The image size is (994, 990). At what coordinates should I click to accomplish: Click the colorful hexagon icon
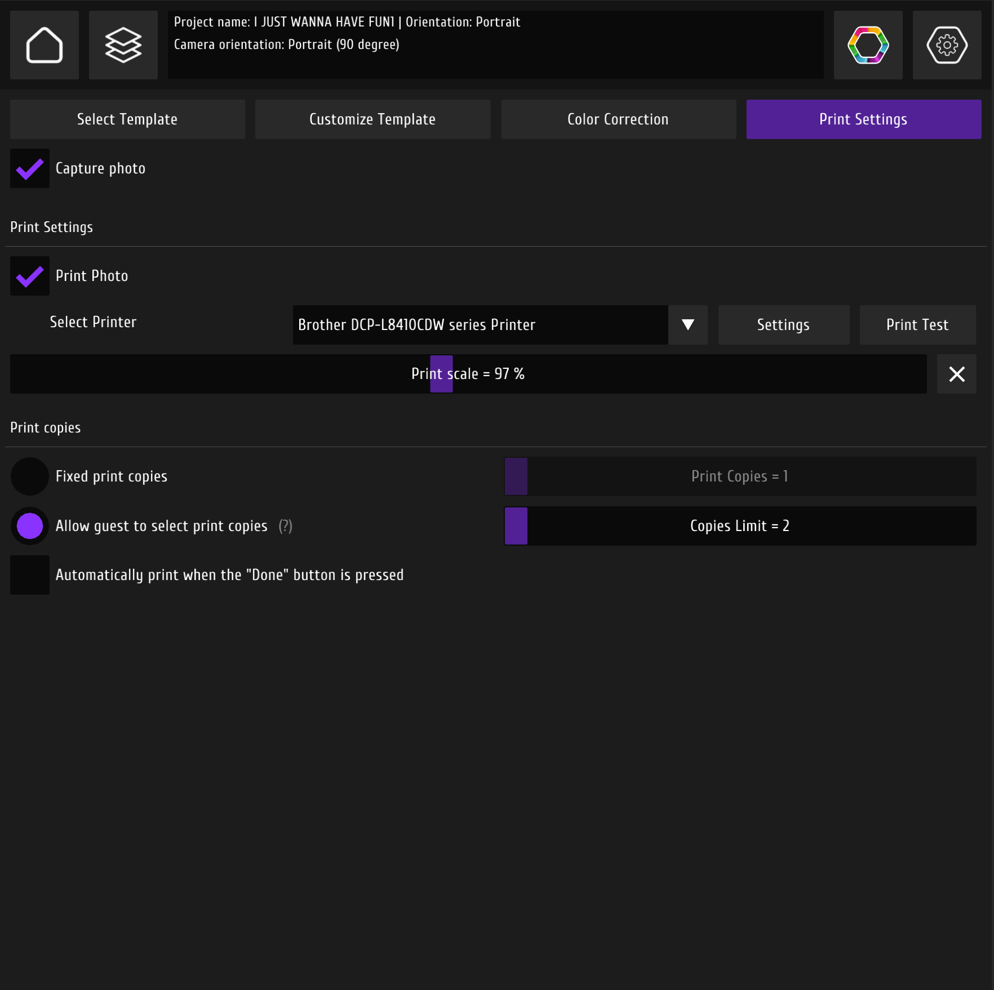coord(868,45)
